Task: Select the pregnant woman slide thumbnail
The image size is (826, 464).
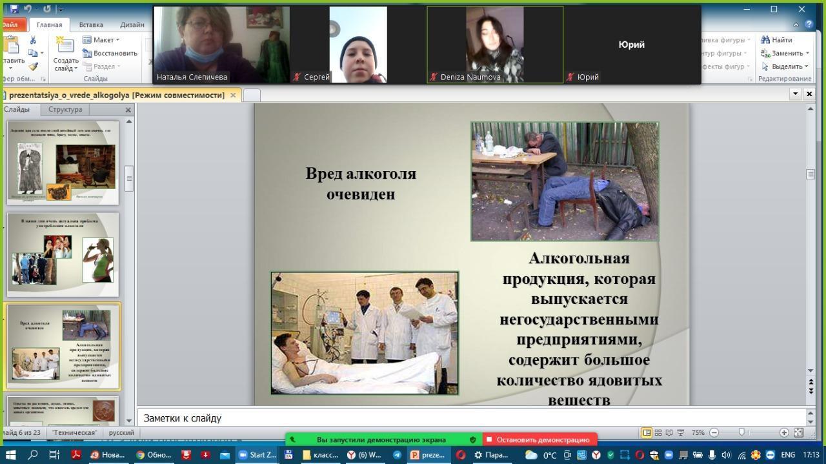Action: pos(63,254)
